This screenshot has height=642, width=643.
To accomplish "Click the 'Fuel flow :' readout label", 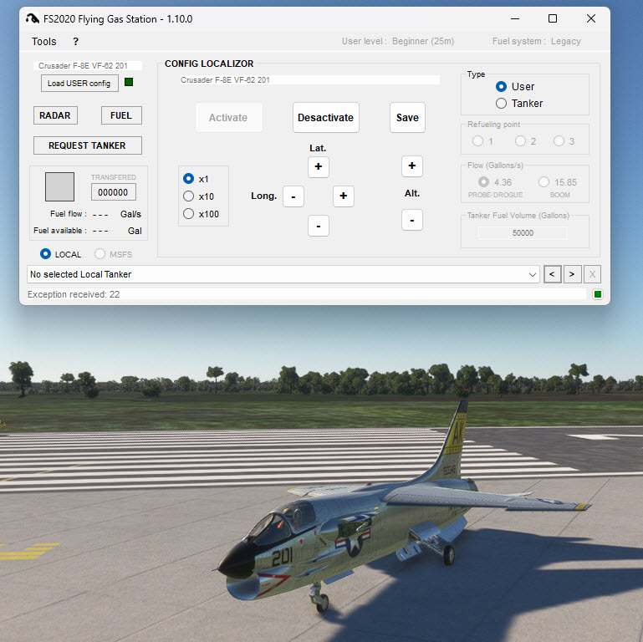I will pos(69,214).
